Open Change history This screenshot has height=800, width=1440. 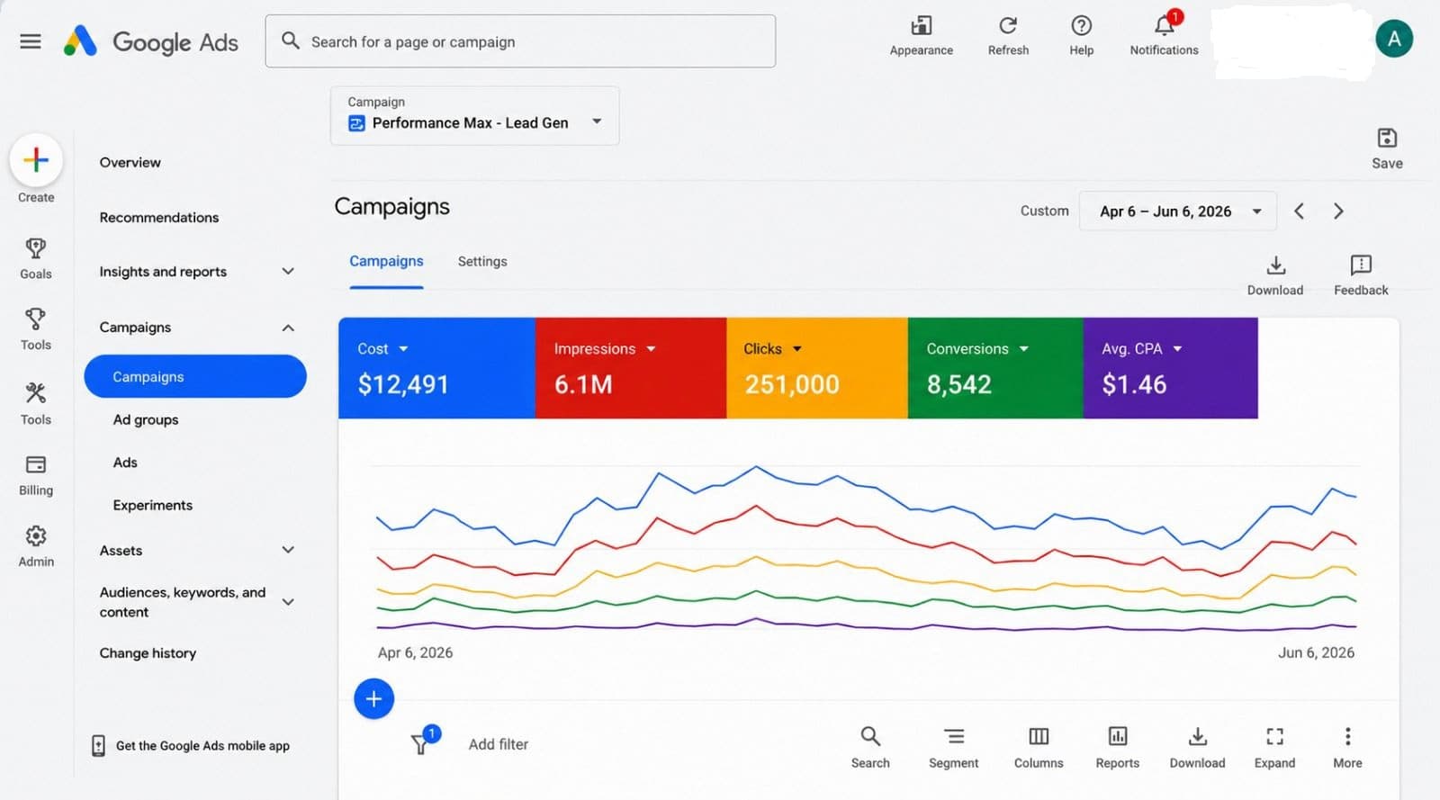click(148, 653)
